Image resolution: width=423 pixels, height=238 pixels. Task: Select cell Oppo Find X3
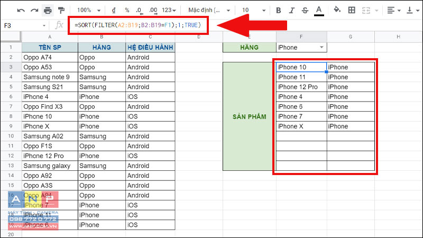click(50, 107)
